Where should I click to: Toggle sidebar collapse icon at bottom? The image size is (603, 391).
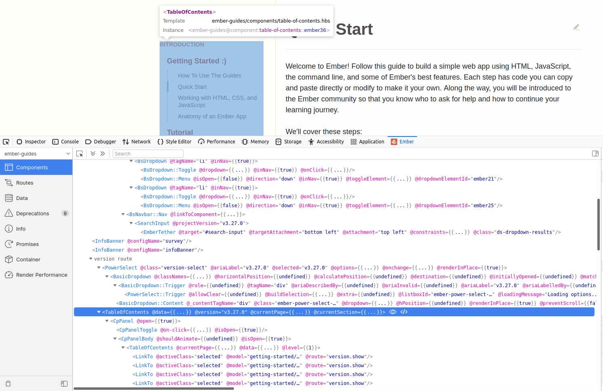(64, 384)
